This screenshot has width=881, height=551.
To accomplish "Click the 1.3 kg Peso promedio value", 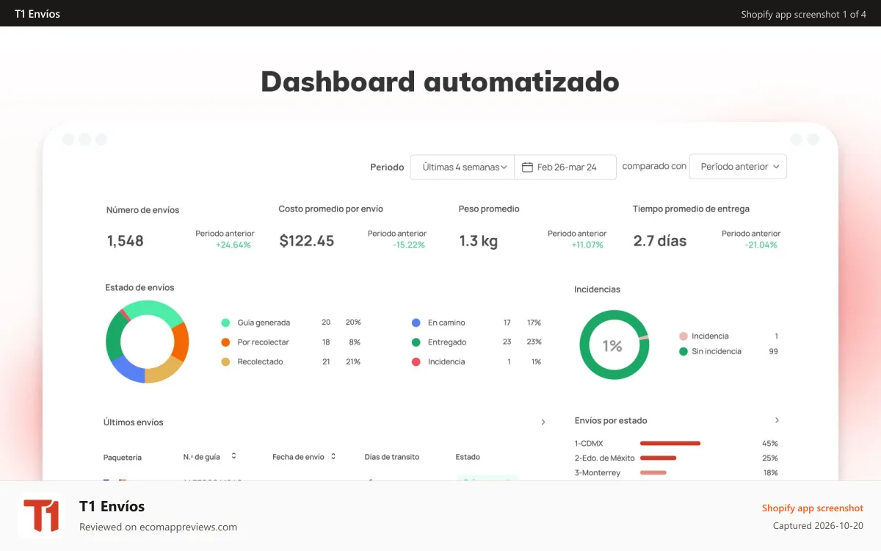I will 479,241.
